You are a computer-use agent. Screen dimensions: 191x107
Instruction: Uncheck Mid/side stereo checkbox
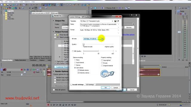coord(78,70)
